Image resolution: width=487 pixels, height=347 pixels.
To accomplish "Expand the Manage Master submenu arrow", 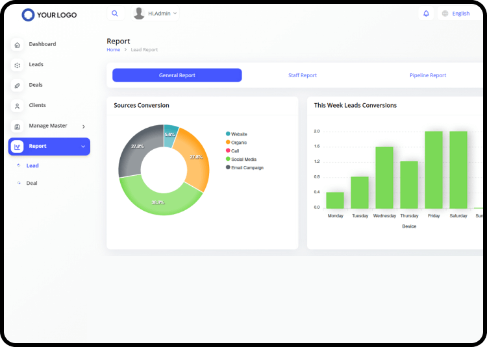I will (x=84, y=126).
